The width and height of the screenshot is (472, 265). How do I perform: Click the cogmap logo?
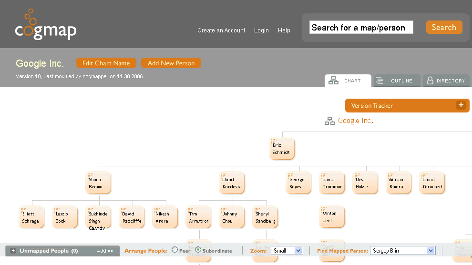coord(46,25)
